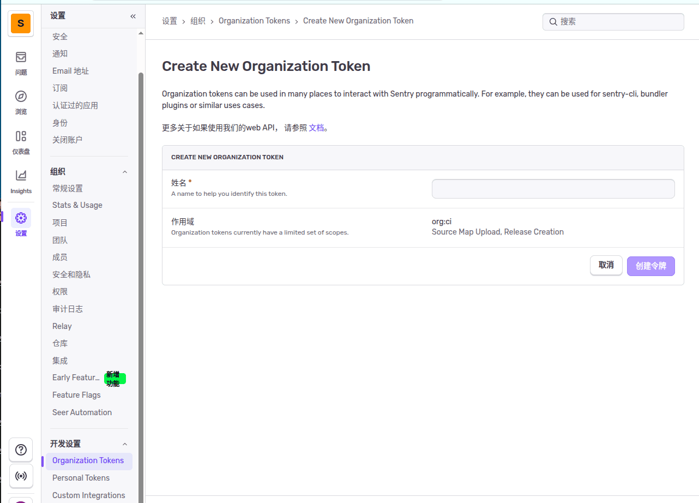Open the help question mark icon
699x503 pixels.
(x=21, y=450)
